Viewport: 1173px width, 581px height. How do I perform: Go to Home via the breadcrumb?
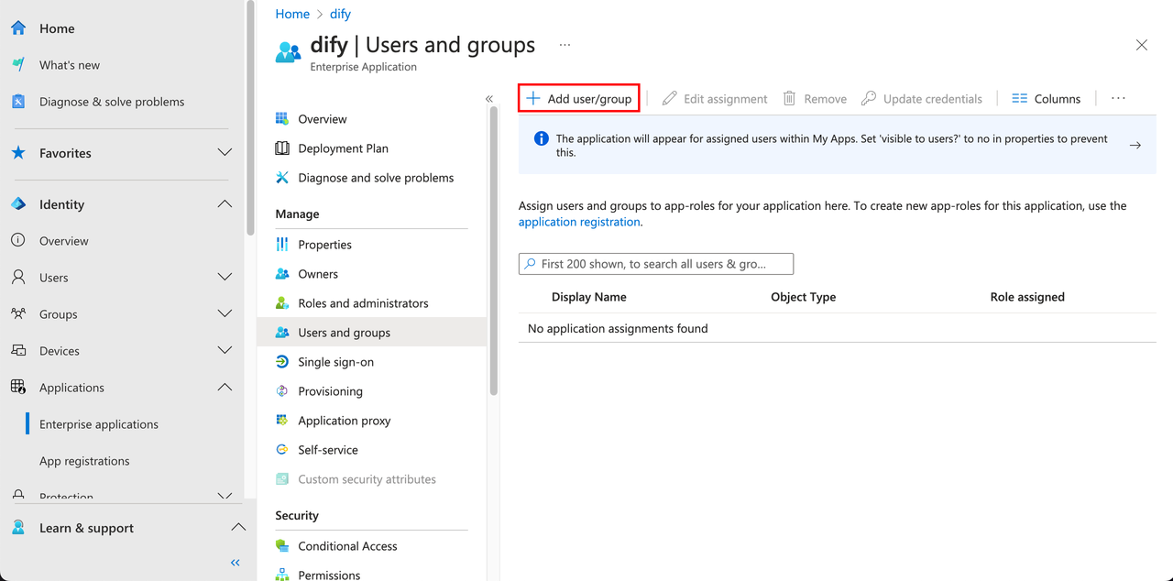click(292, 14)
